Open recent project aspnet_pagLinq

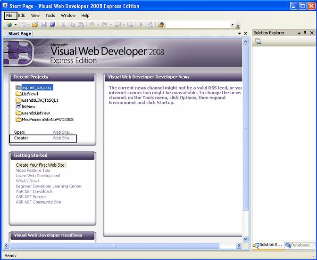[x=36, y=88]
